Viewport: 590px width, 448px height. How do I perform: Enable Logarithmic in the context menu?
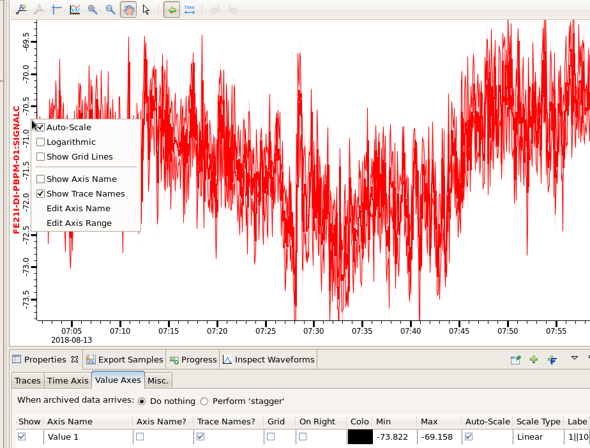[86, 142]
